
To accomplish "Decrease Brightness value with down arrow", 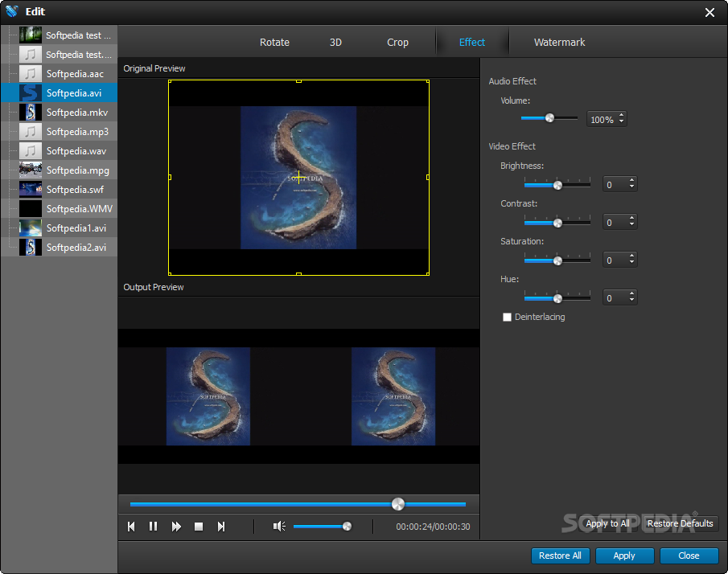I will pyautogui.click(x=632, y=187).
